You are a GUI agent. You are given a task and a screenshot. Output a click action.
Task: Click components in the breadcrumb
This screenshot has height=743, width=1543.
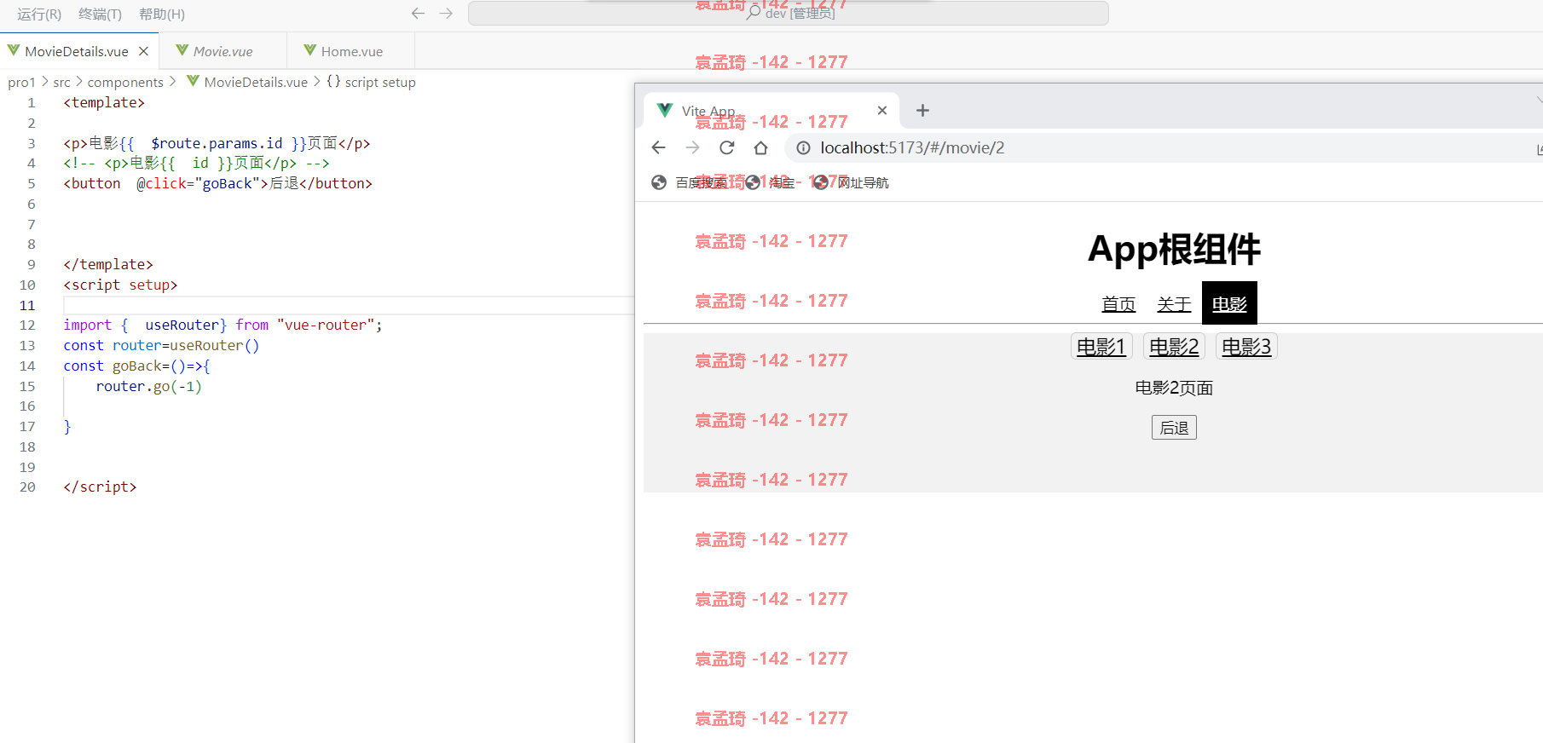pyautogui.click(x=125, y=82)
